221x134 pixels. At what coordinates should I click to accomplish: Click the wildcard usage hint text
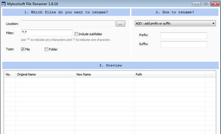66,40
